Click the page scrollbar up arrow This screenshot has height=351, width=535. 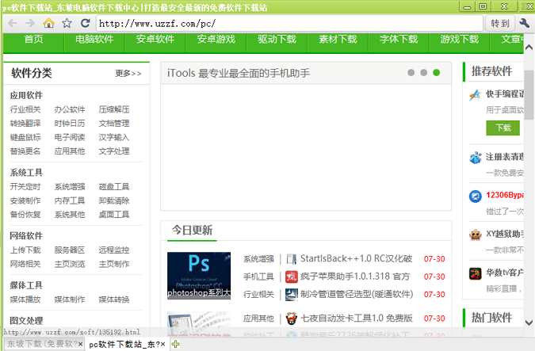pos(529,48)
